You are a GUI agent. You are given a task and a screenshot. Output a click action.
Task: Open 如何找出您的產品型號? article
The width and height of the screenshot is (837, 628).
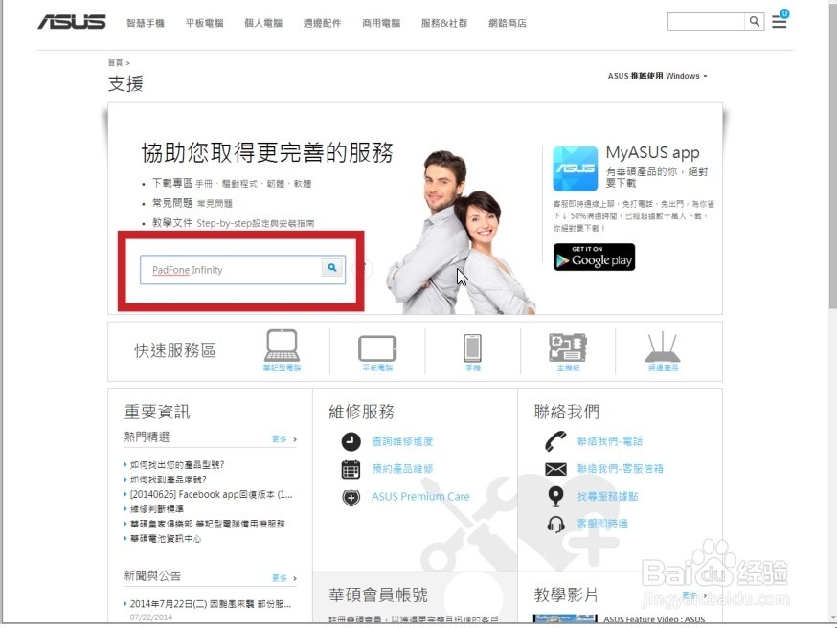pos(177,464)
